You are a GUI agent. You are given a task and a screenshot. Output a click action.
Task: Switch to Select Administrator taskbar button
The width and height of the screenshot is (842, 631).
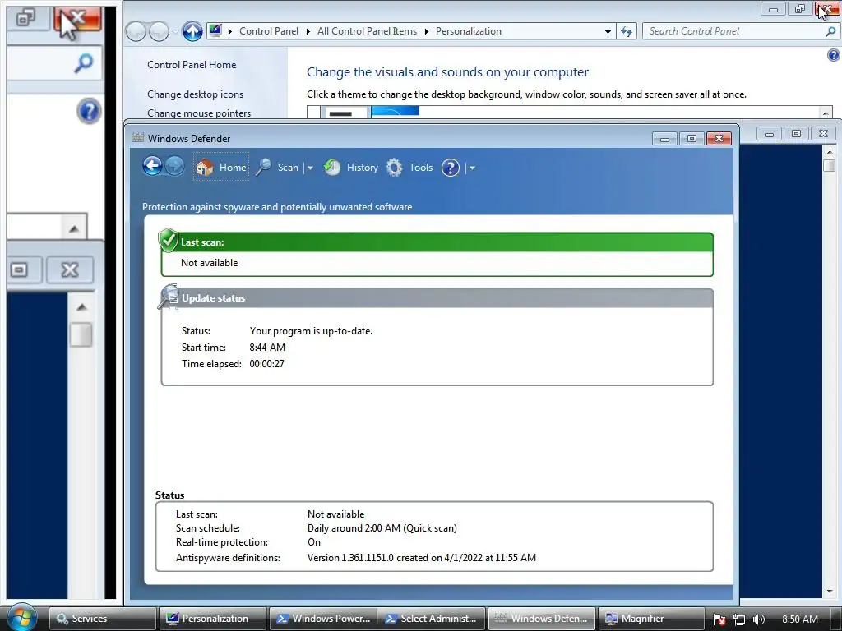(x=433, y=618)
